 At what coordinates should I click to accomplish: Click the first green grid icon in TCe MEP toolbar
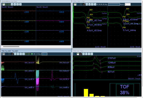click(26, 54)
